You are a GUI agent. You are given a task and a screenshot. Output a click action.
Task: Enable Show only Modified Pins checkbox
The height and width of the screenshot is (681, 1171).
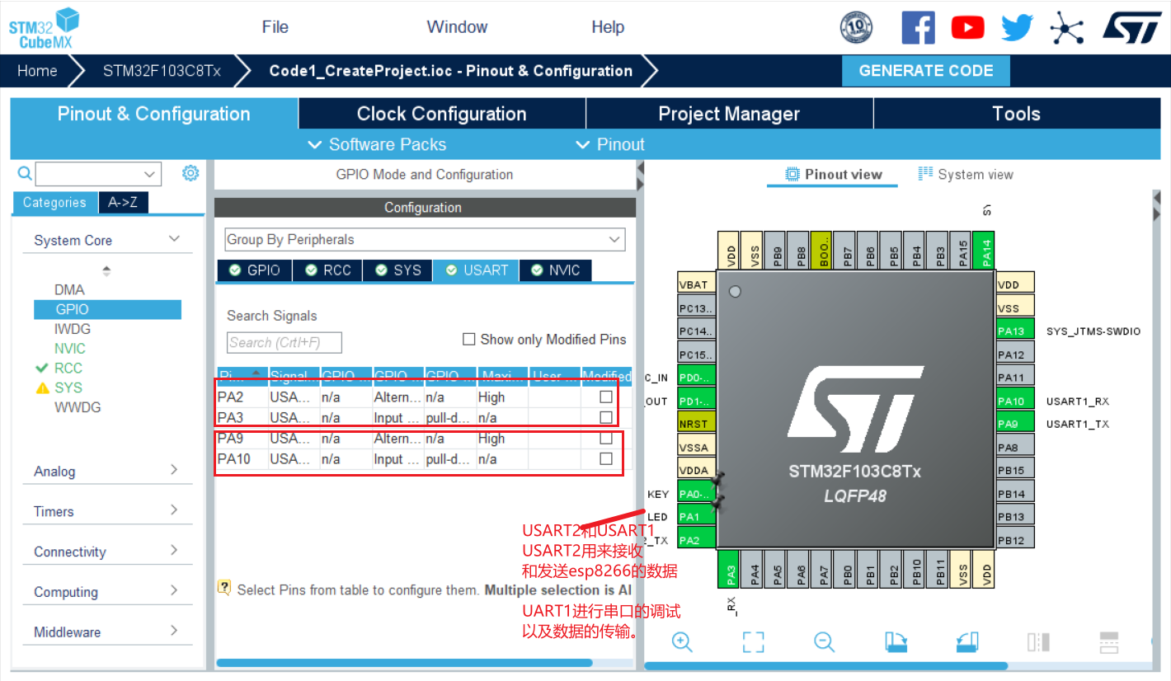pyautogui.click(x=468, y=339)
